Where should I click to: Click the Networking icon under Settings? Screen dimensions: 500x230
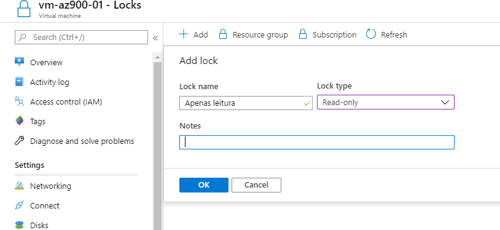(x=20, y=186)
